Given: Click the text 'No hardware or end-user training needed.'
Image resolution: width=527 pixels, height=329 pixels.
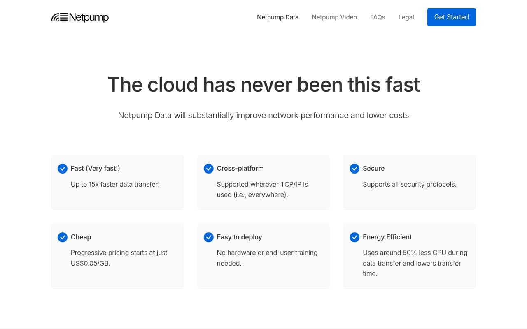Looking at the screenshot, I should point(267,258).
